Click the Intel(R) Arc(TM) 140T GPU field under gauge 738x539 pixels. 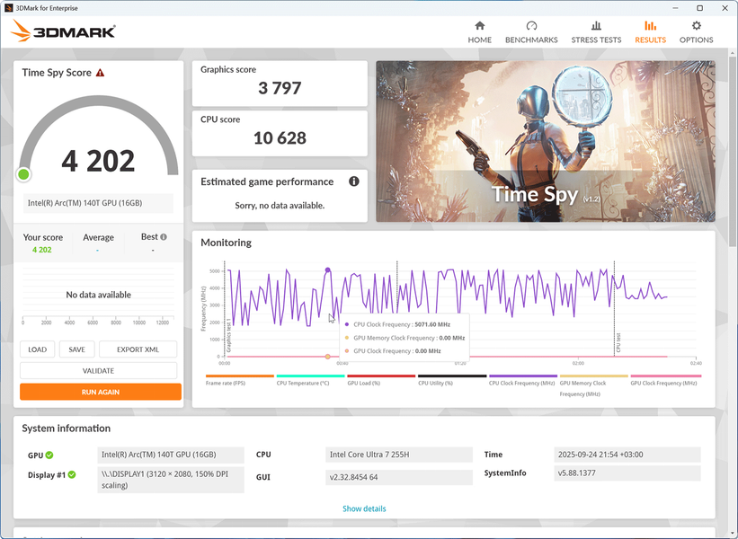pos(98,203)
